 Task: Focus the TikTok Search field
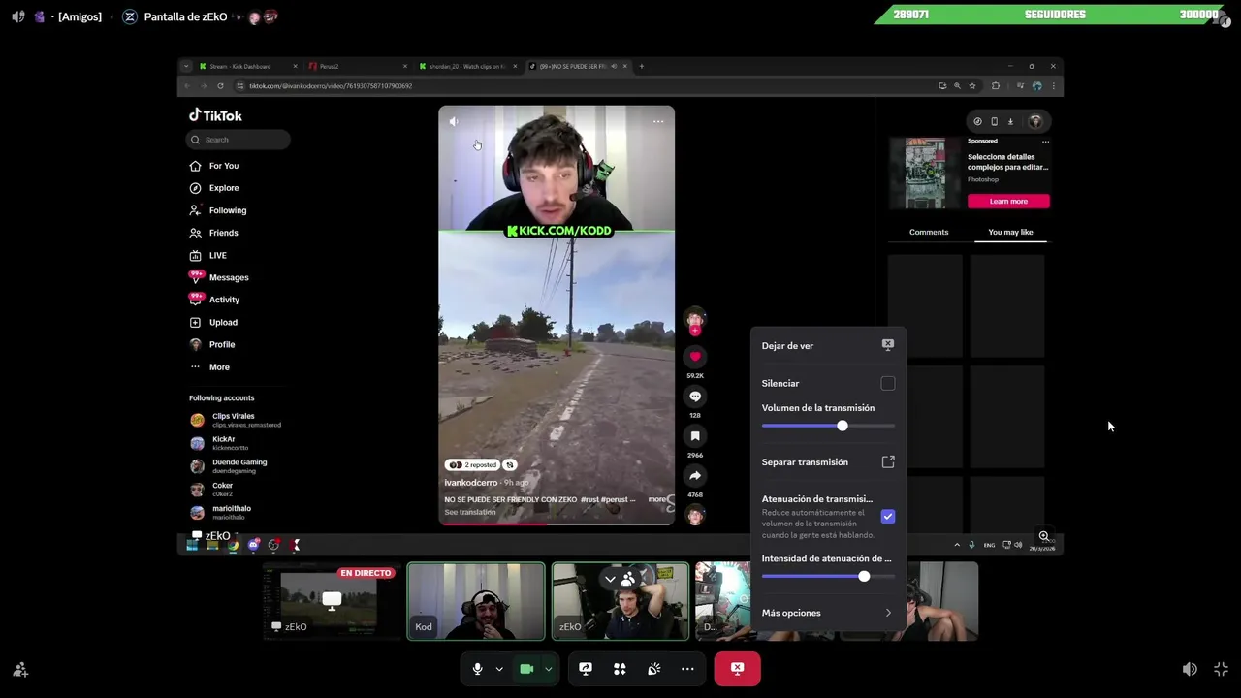point(238,140)
